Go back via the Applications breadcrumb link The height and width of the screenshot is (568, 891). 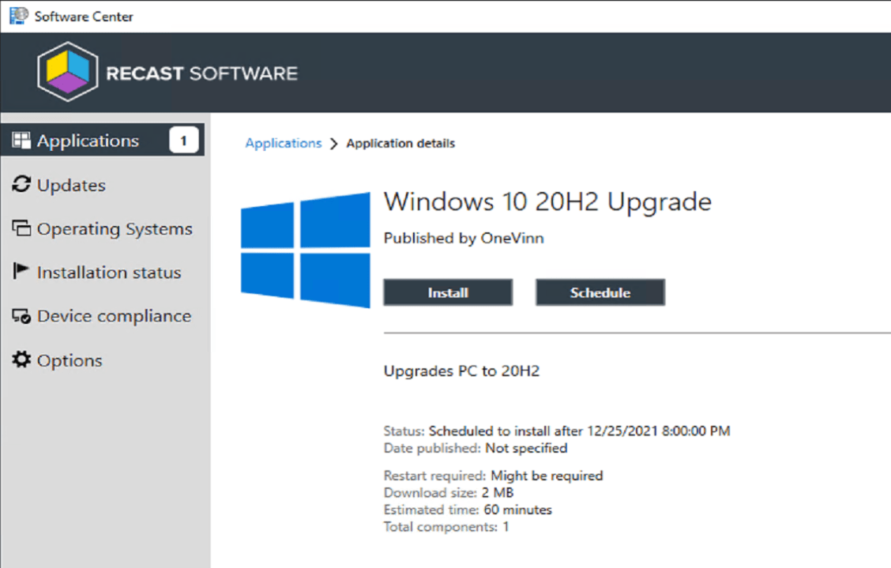click(x=284, y=143)
